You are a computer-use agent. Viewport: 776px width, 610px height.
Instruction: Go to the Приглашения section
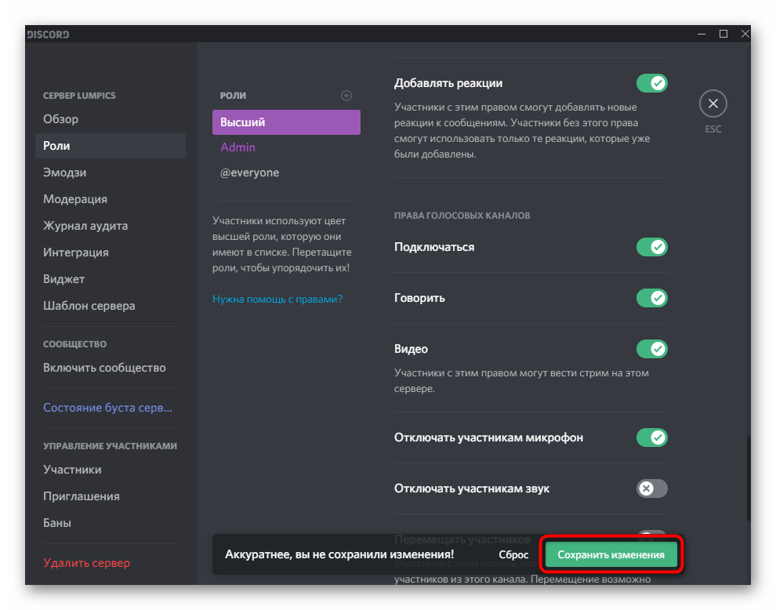pyautogui.click(x=81, y=496)
